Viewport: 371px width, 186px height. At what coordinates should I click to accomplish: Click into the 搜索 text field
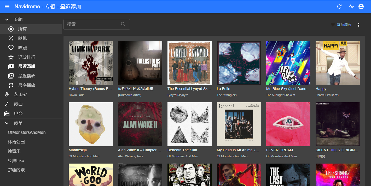click(x=91, y=24)
